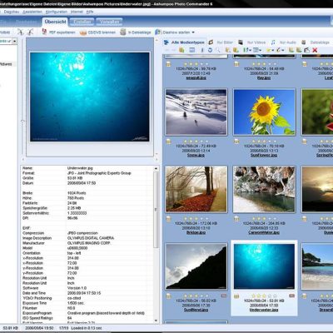Click the tag badge next to SunBlend.jpg stars
This screenshot has height=333, width=333.
(224, 296)
